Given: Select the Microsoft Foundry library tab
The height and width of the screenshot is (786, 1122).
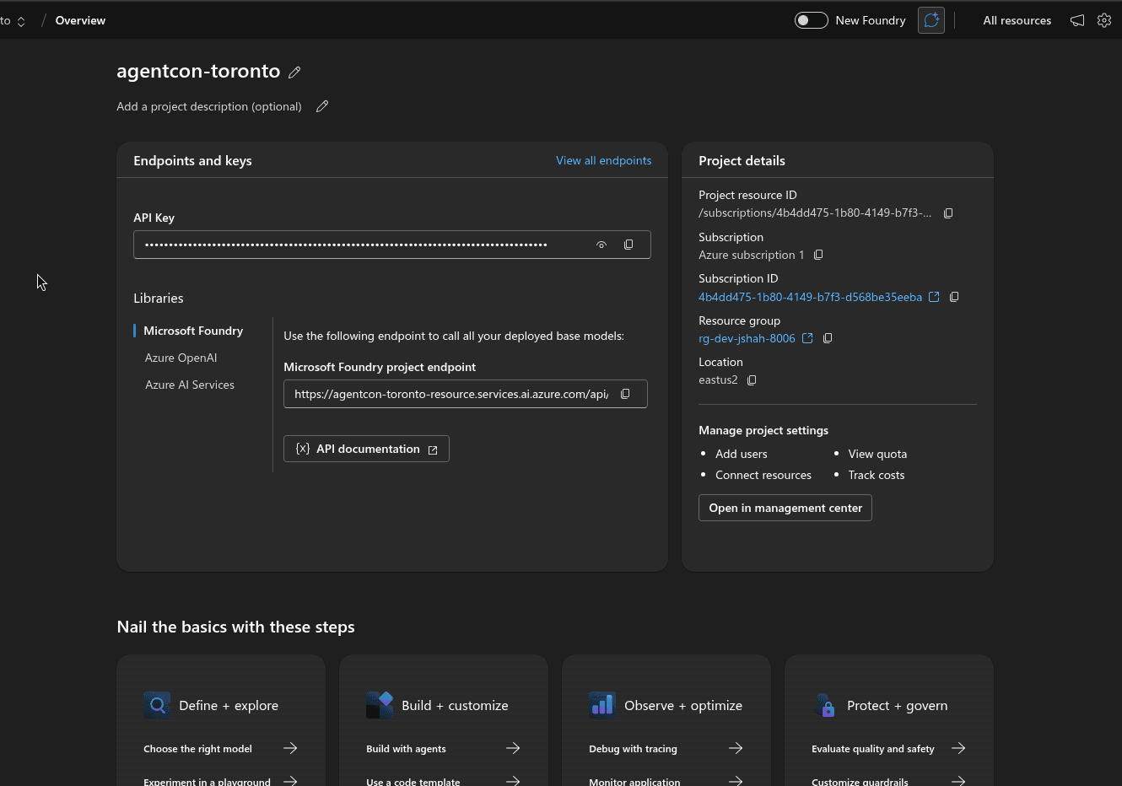Looking at the screenshot, I should [x=193, y=331].
